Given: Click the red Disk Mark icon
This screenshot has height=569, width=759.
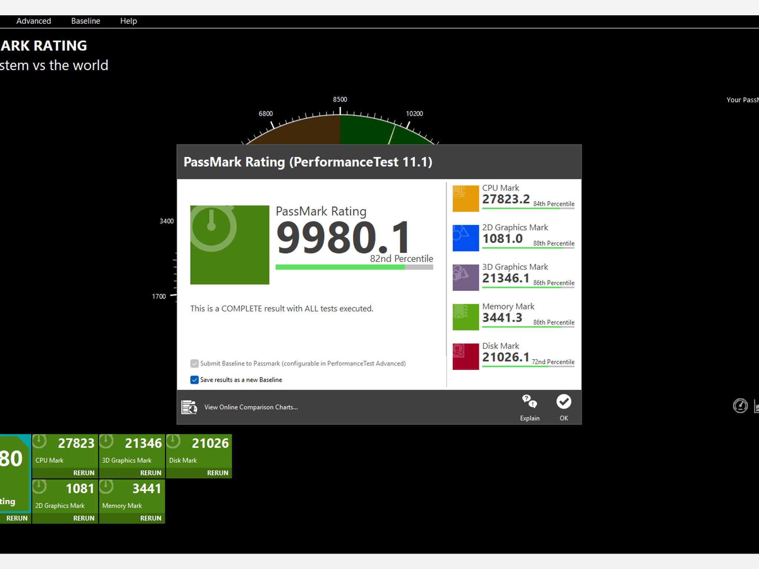Looking at the screenshot, I should point(466,357).
